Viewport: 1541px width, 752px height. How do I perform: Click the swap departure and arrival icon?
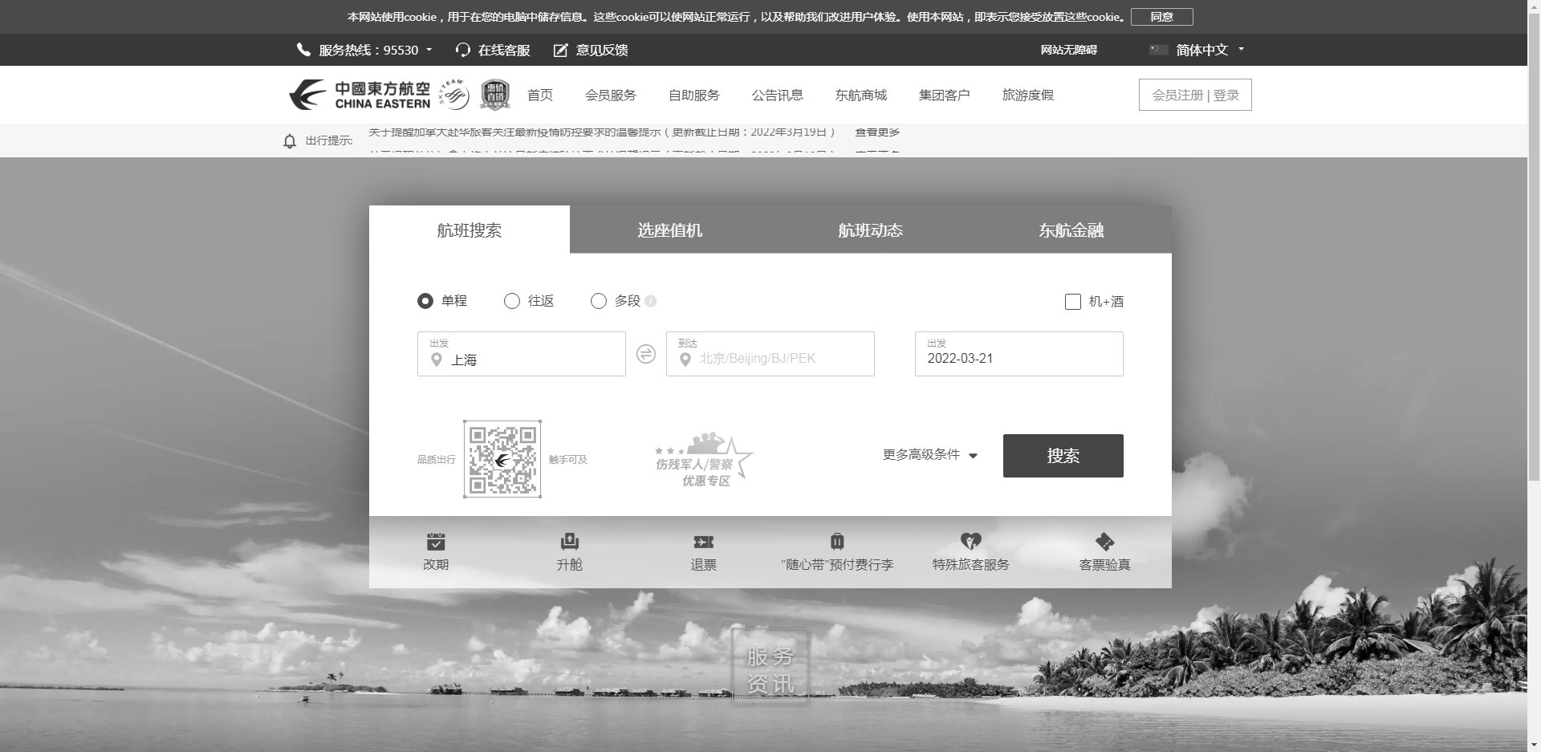pos(646,354)
